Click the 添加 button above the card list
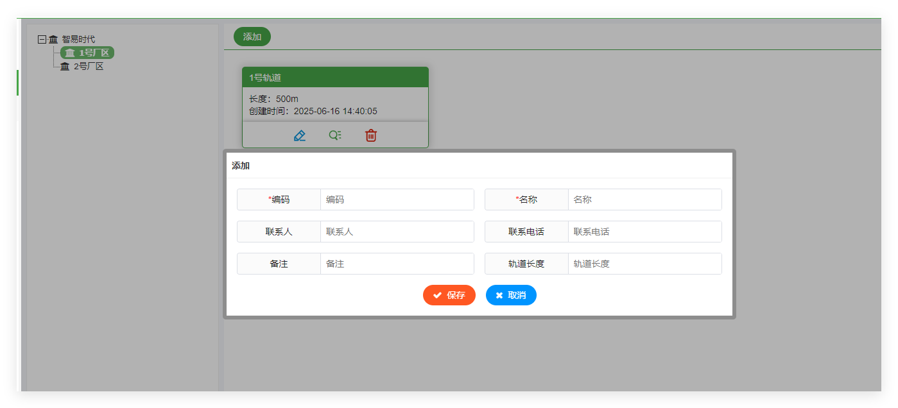Screen dimensions: 898x408 [252, 37]
